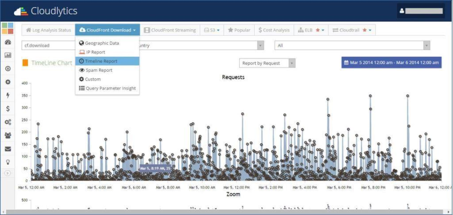Click the Requests chart title

tap(233, 77)
